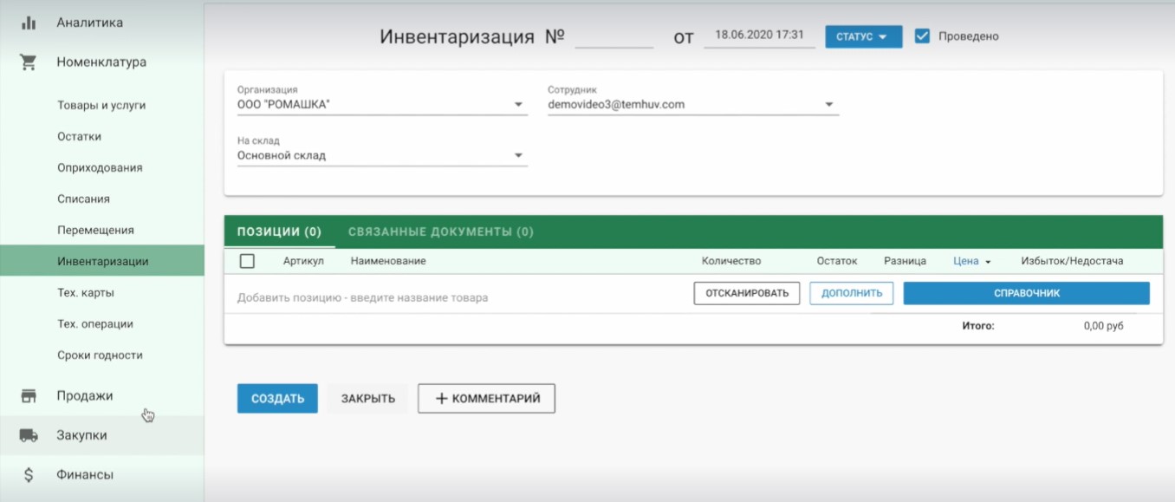Screen dimensions: 1175x502
Task: Uncheck the Проведено checkbox
Action: click(922, 36)
